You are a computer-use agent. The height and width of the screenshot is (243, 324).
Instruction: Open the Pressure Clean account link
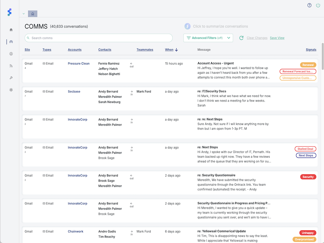pyautogui.click(x=78, y=64)
